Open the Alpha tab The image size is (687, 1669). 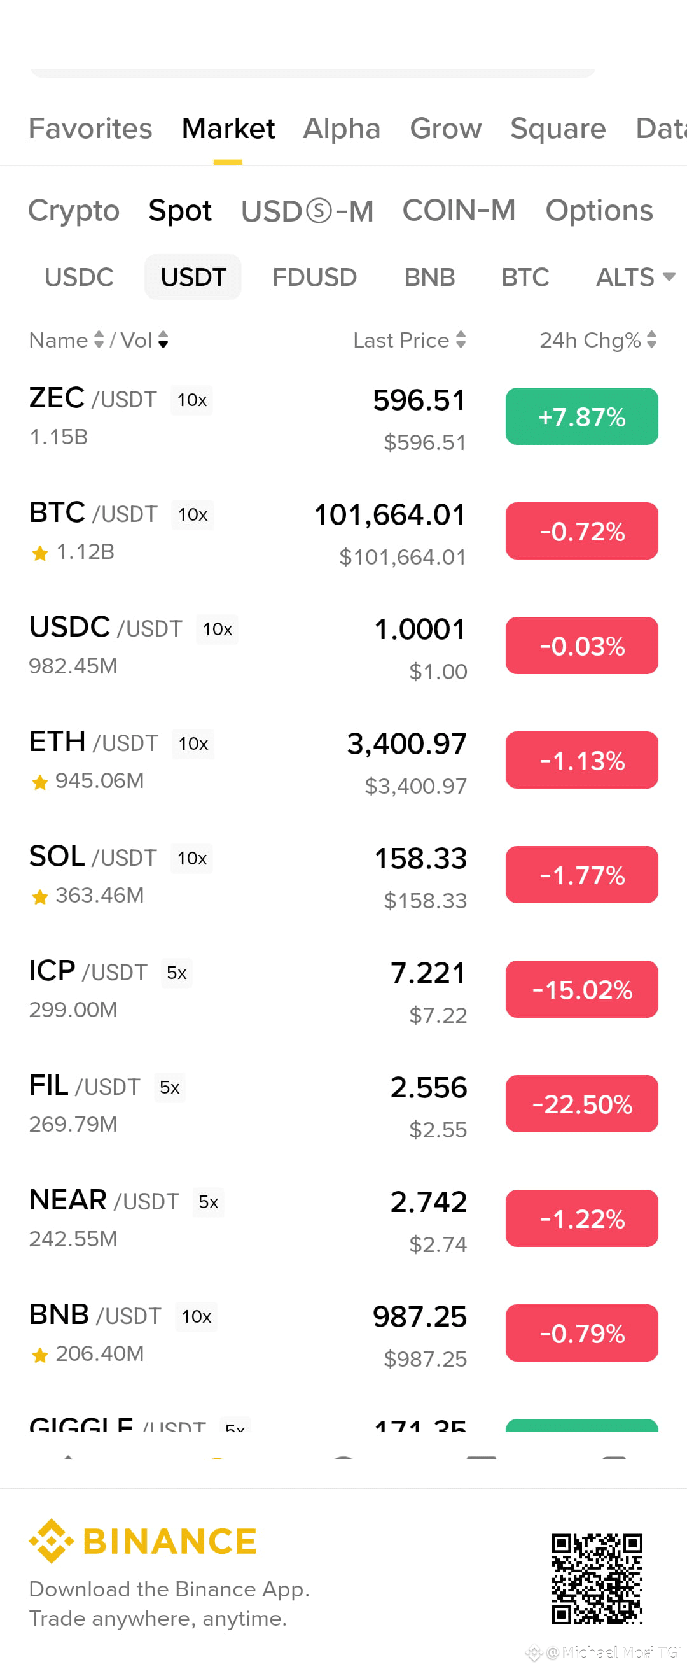point(341,129)
